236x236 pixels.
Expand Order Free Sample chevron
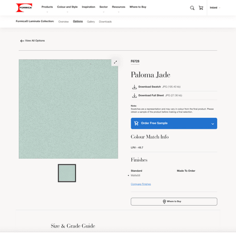(x=213, y=124)
